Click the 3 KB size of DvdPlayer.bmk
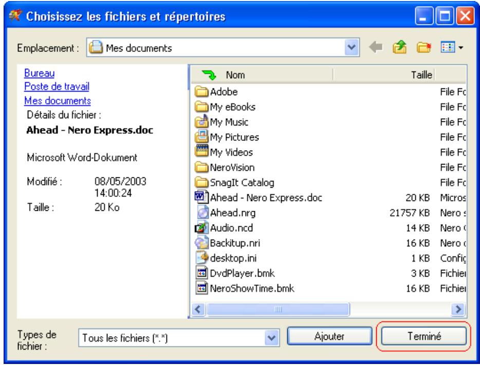This screenshot has height=365, width=480. point(420,273)
